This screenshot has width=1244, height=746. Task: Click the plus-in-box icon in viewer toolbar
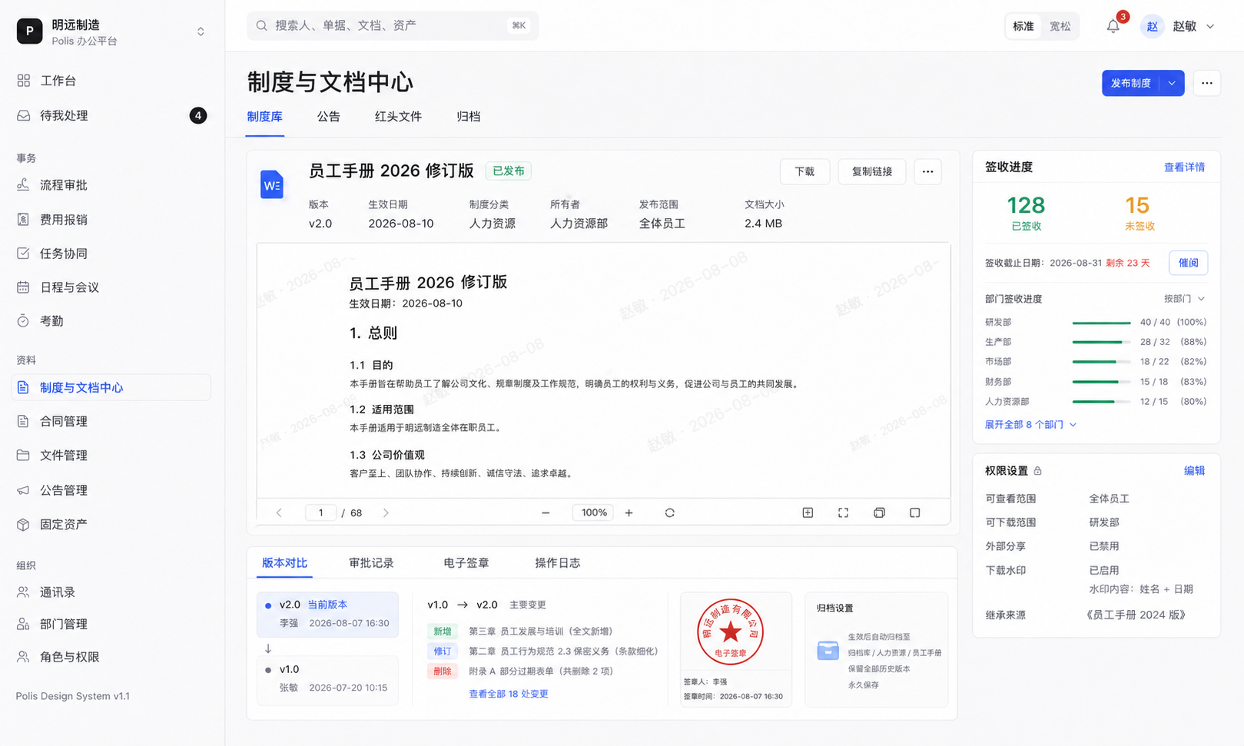pos(808,512)
